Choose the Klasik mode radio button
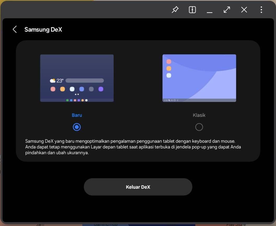 click(x=199, y=127)
